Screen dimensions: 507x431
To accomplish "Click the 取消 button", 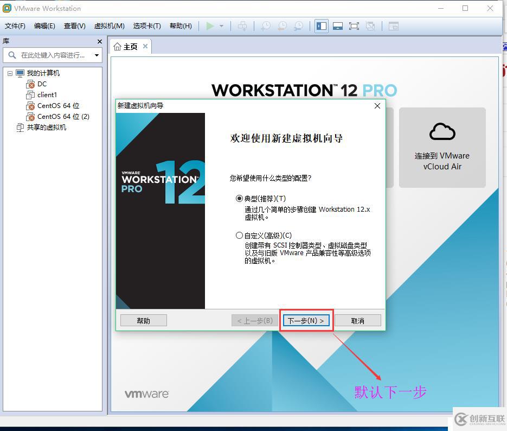I will (x=358, y=321).
